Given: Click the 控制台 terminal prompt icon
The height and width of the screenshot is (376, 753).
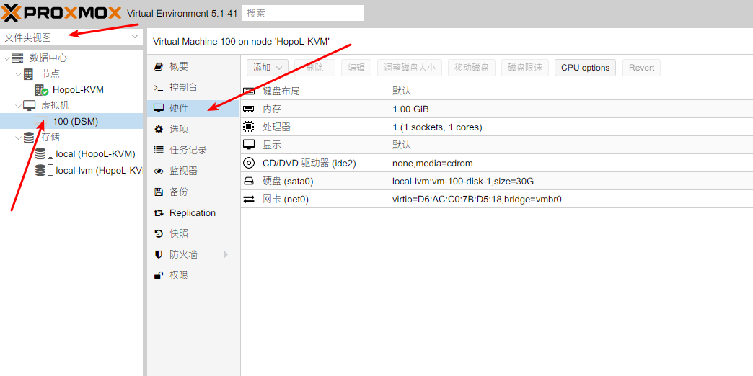Looking at the screenshot, I should pos(159,88).
